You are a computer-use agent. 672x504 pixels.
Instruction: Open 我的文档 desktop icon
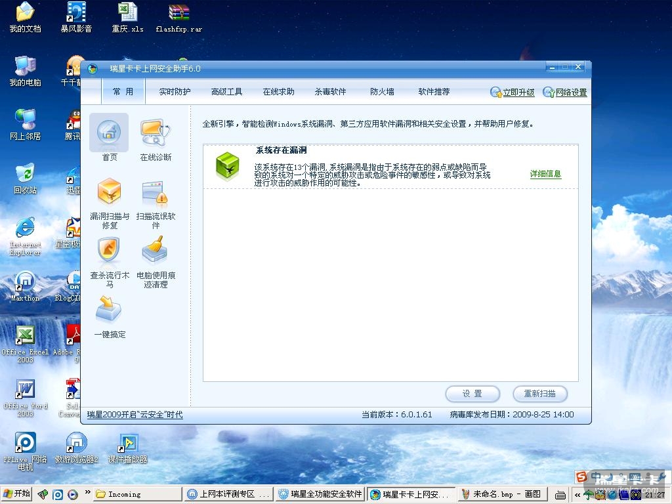(26, 18)
